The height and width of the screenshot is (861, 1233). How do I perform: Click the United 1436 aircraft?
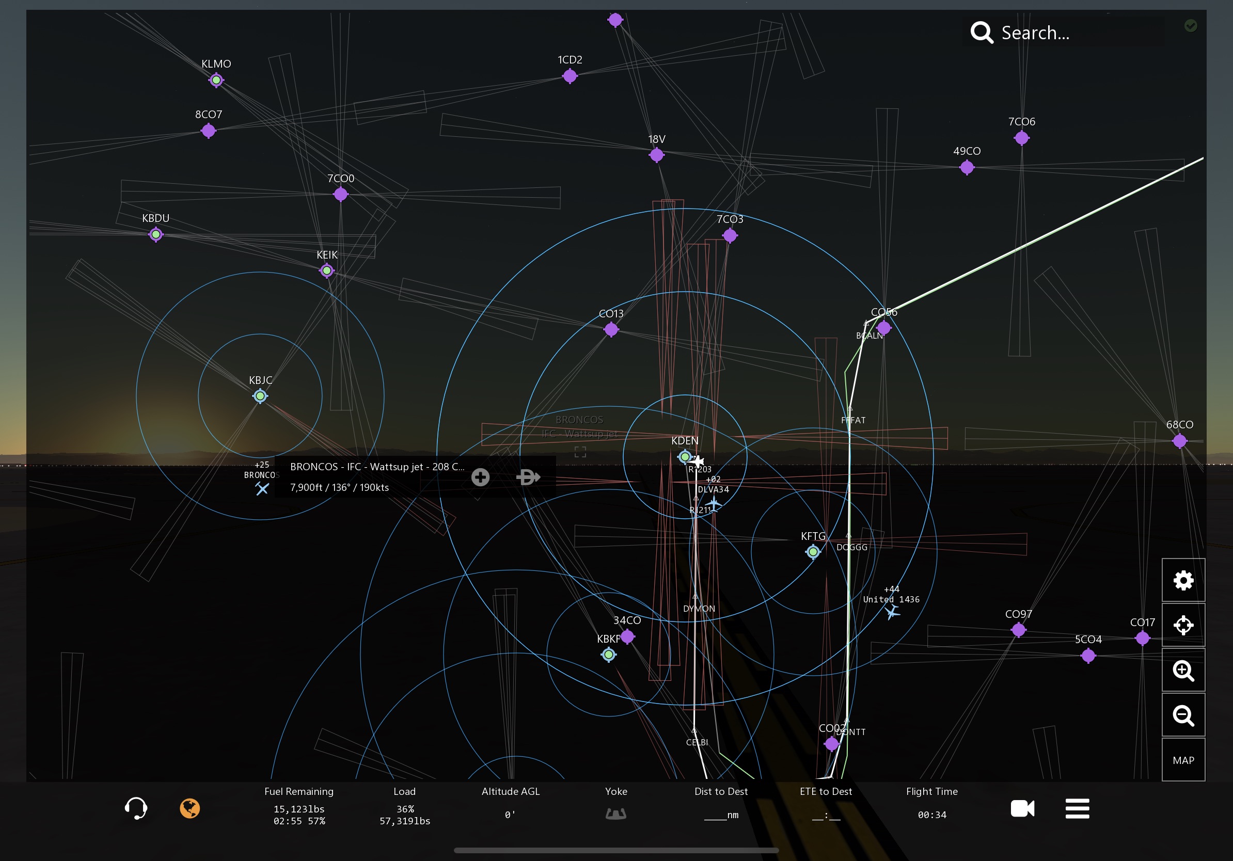[x=892, y=612]
